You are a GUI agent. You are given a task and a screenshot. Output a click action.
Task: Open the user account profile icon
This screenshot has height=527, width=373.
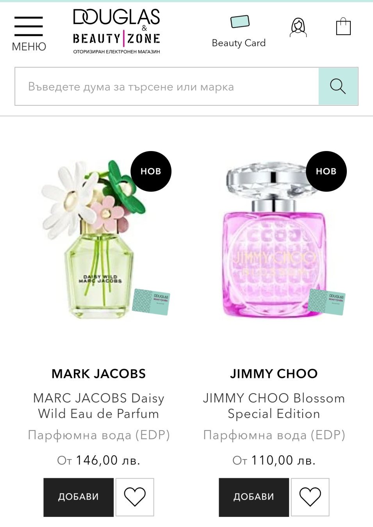(298, 27)
